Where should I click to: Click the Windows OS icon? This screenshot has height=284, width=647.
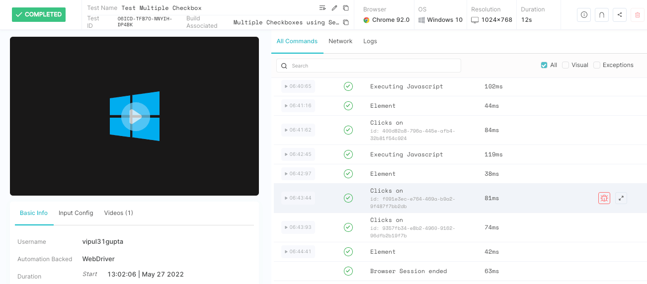[421, 20]
